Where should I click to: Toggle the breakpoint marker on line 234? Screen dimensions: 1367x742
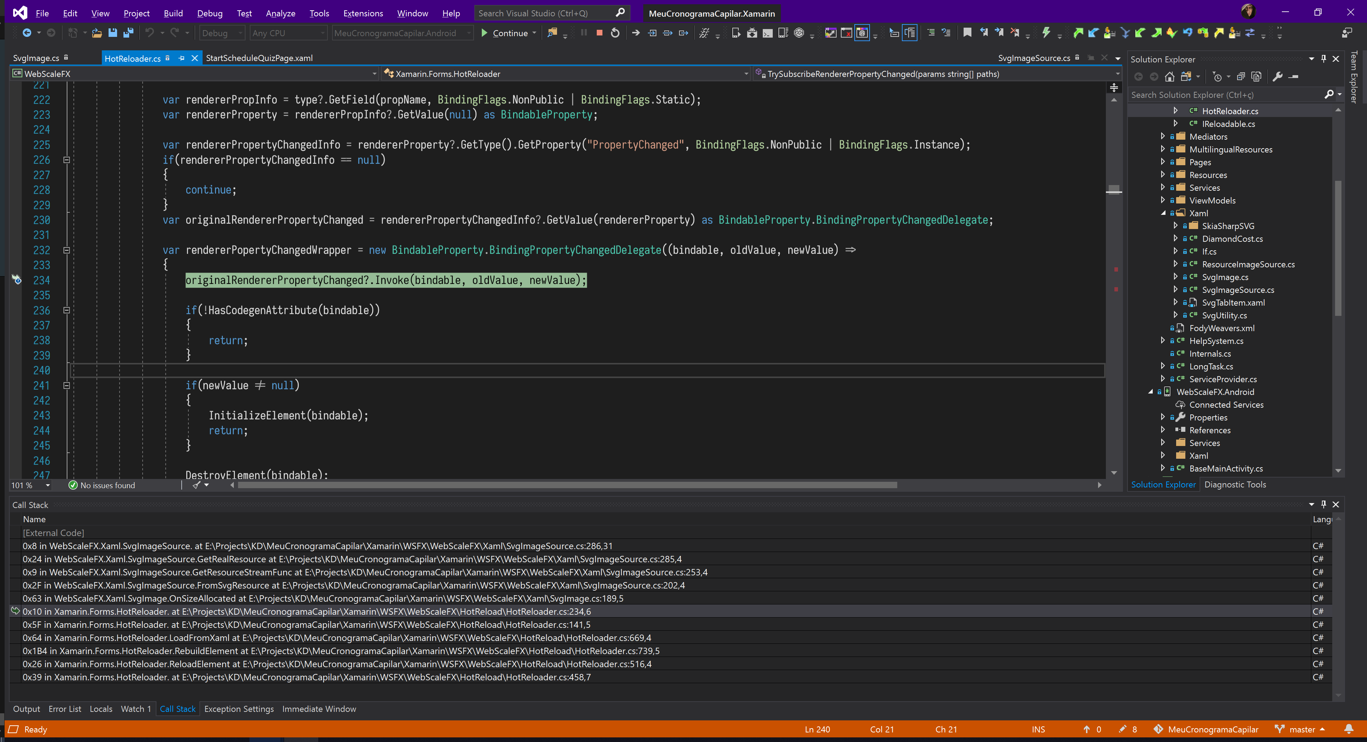click(17, 280)
